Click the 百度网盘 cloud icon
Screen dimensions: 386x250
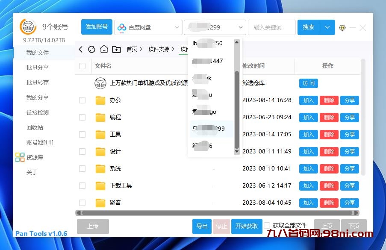pyautogui.click(x=122, y=27)
